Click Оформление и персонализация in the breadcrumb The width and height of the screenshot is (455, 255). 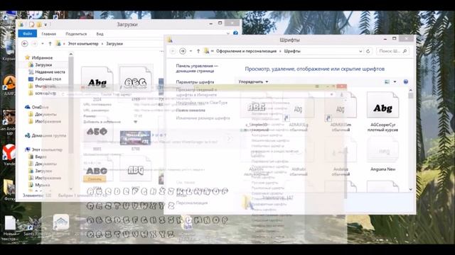247,51
